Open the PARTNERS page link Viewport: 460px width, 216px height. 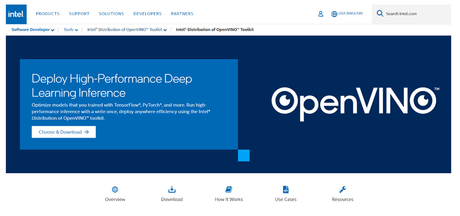point(182,14)
